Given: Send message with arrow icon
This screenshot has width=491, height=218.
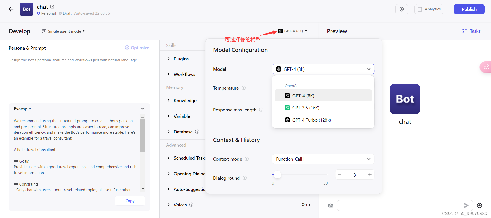Looking at the screenshot, I should click(x=466, y=205).
